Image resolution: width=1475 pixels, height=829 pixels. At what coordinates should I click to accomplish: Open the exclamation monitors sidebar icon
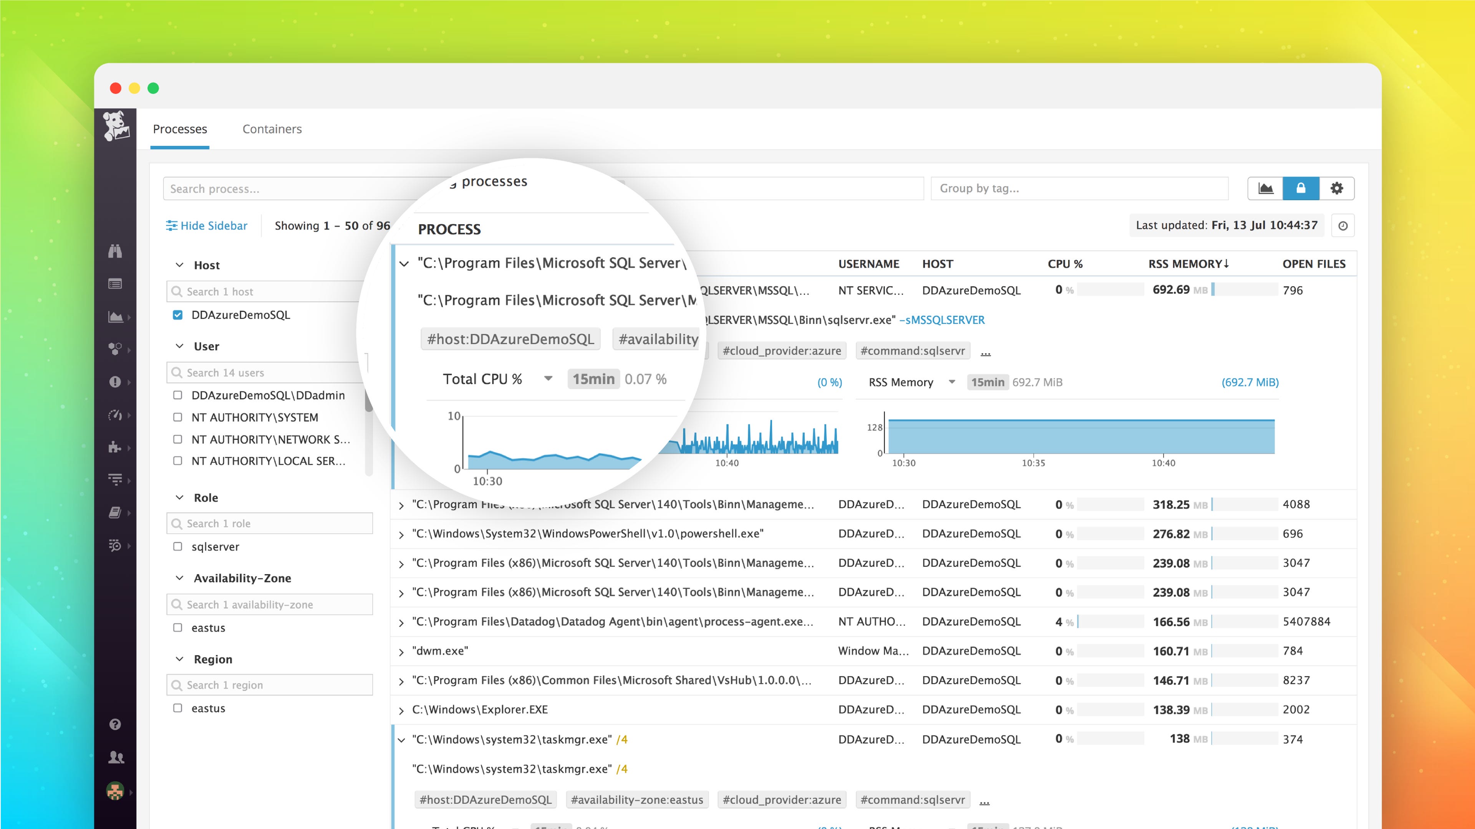(115, 381)
